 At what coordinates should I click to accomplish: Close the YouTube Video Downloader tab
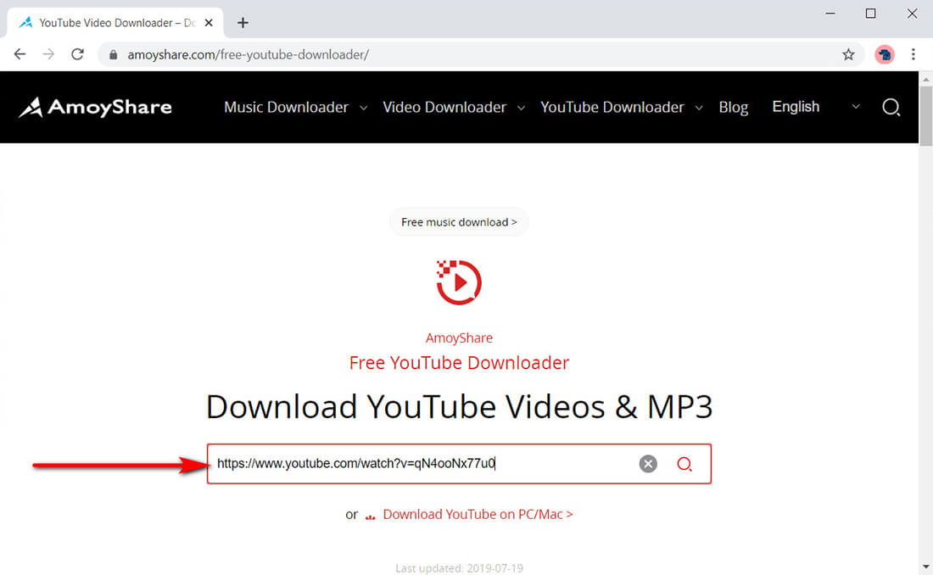[209, 23]
